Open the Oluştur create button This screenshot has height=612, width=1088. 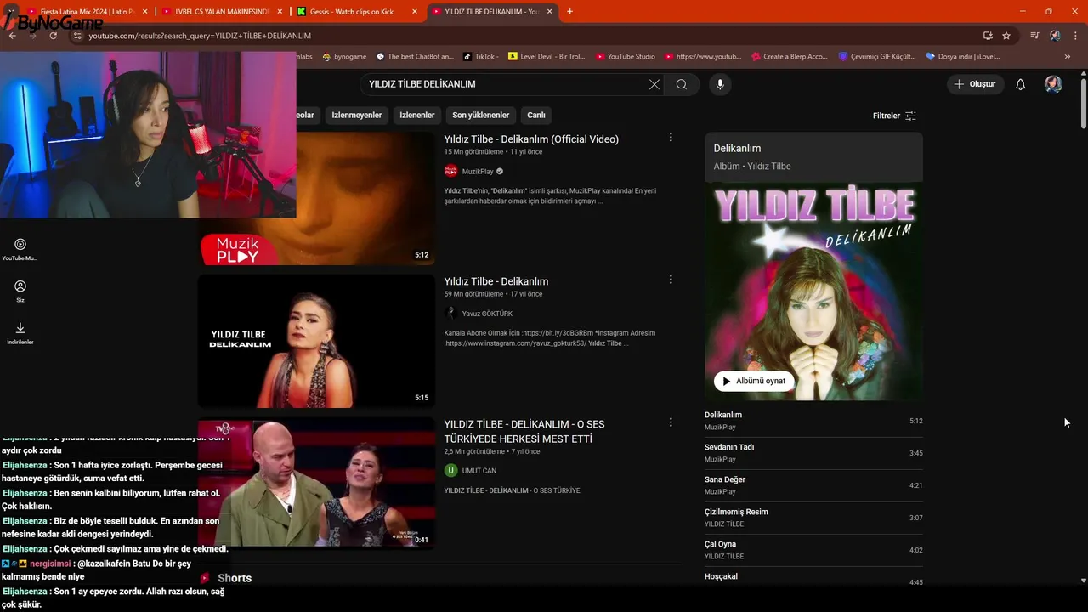tap(976, 84)
